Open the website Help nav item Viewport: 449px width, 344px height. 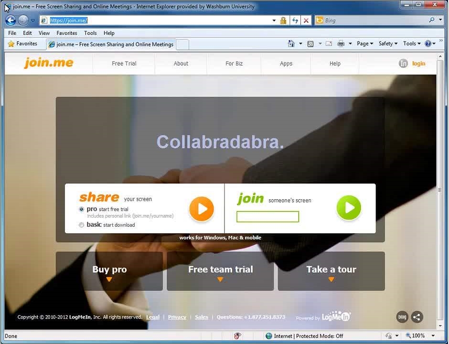point(335,64)
